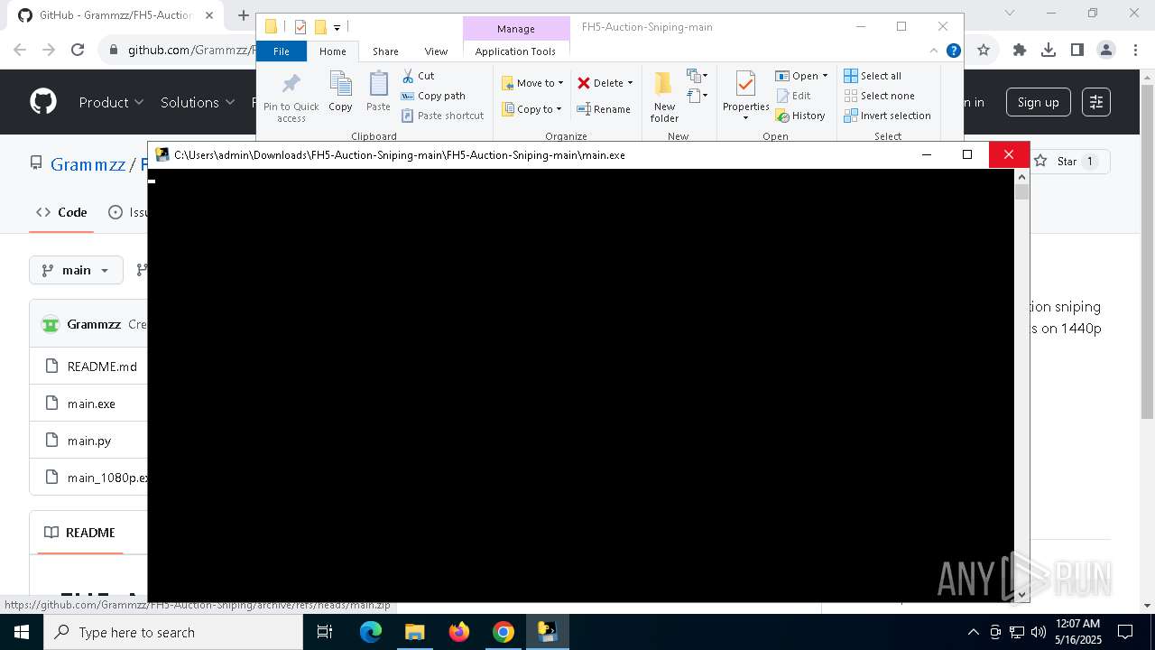Click Type here to search box
1155x650 pixels.
[x=172, y=632]
